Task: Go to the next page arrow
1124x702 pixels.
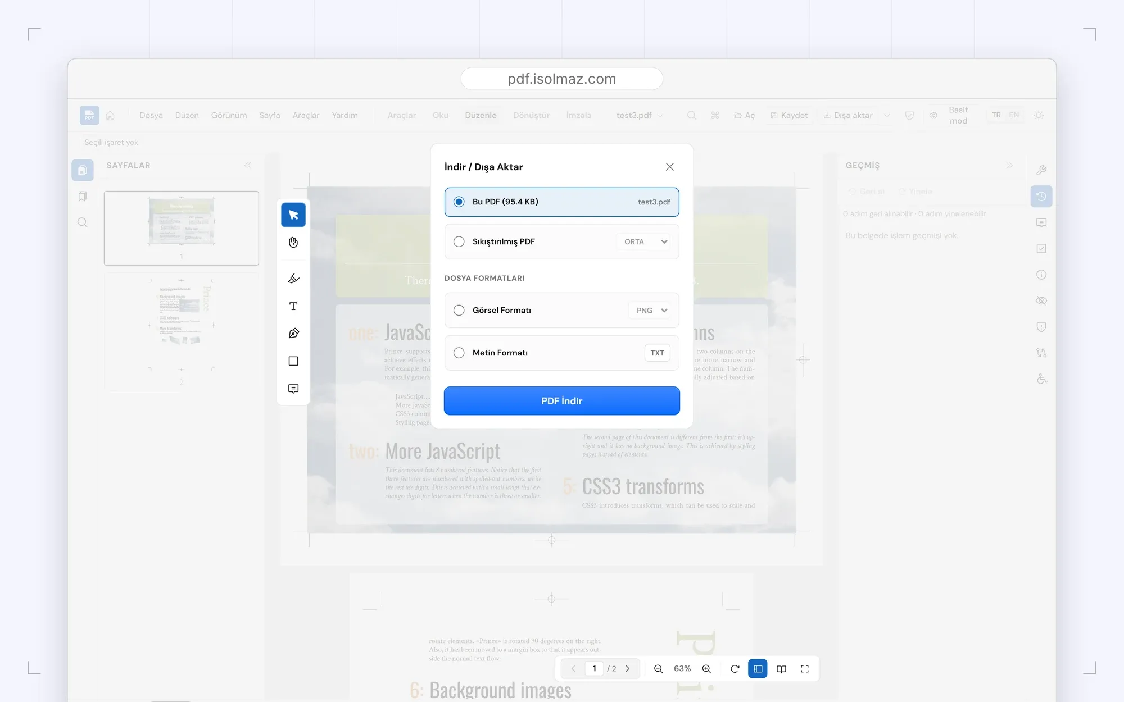Action: [x=628, y=669]
